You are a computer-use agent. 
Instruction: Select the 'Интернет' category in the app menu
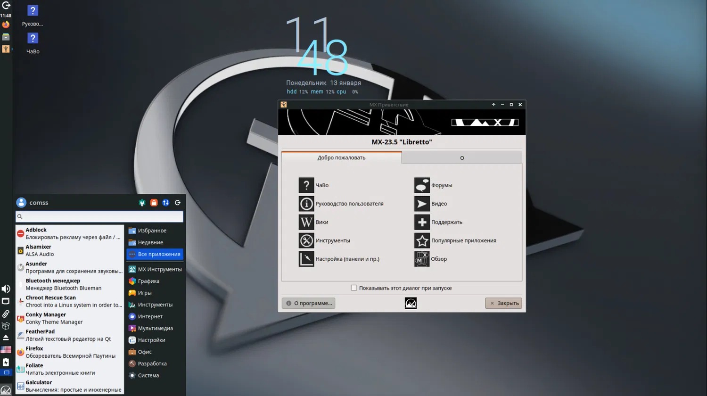pos(150,316)
